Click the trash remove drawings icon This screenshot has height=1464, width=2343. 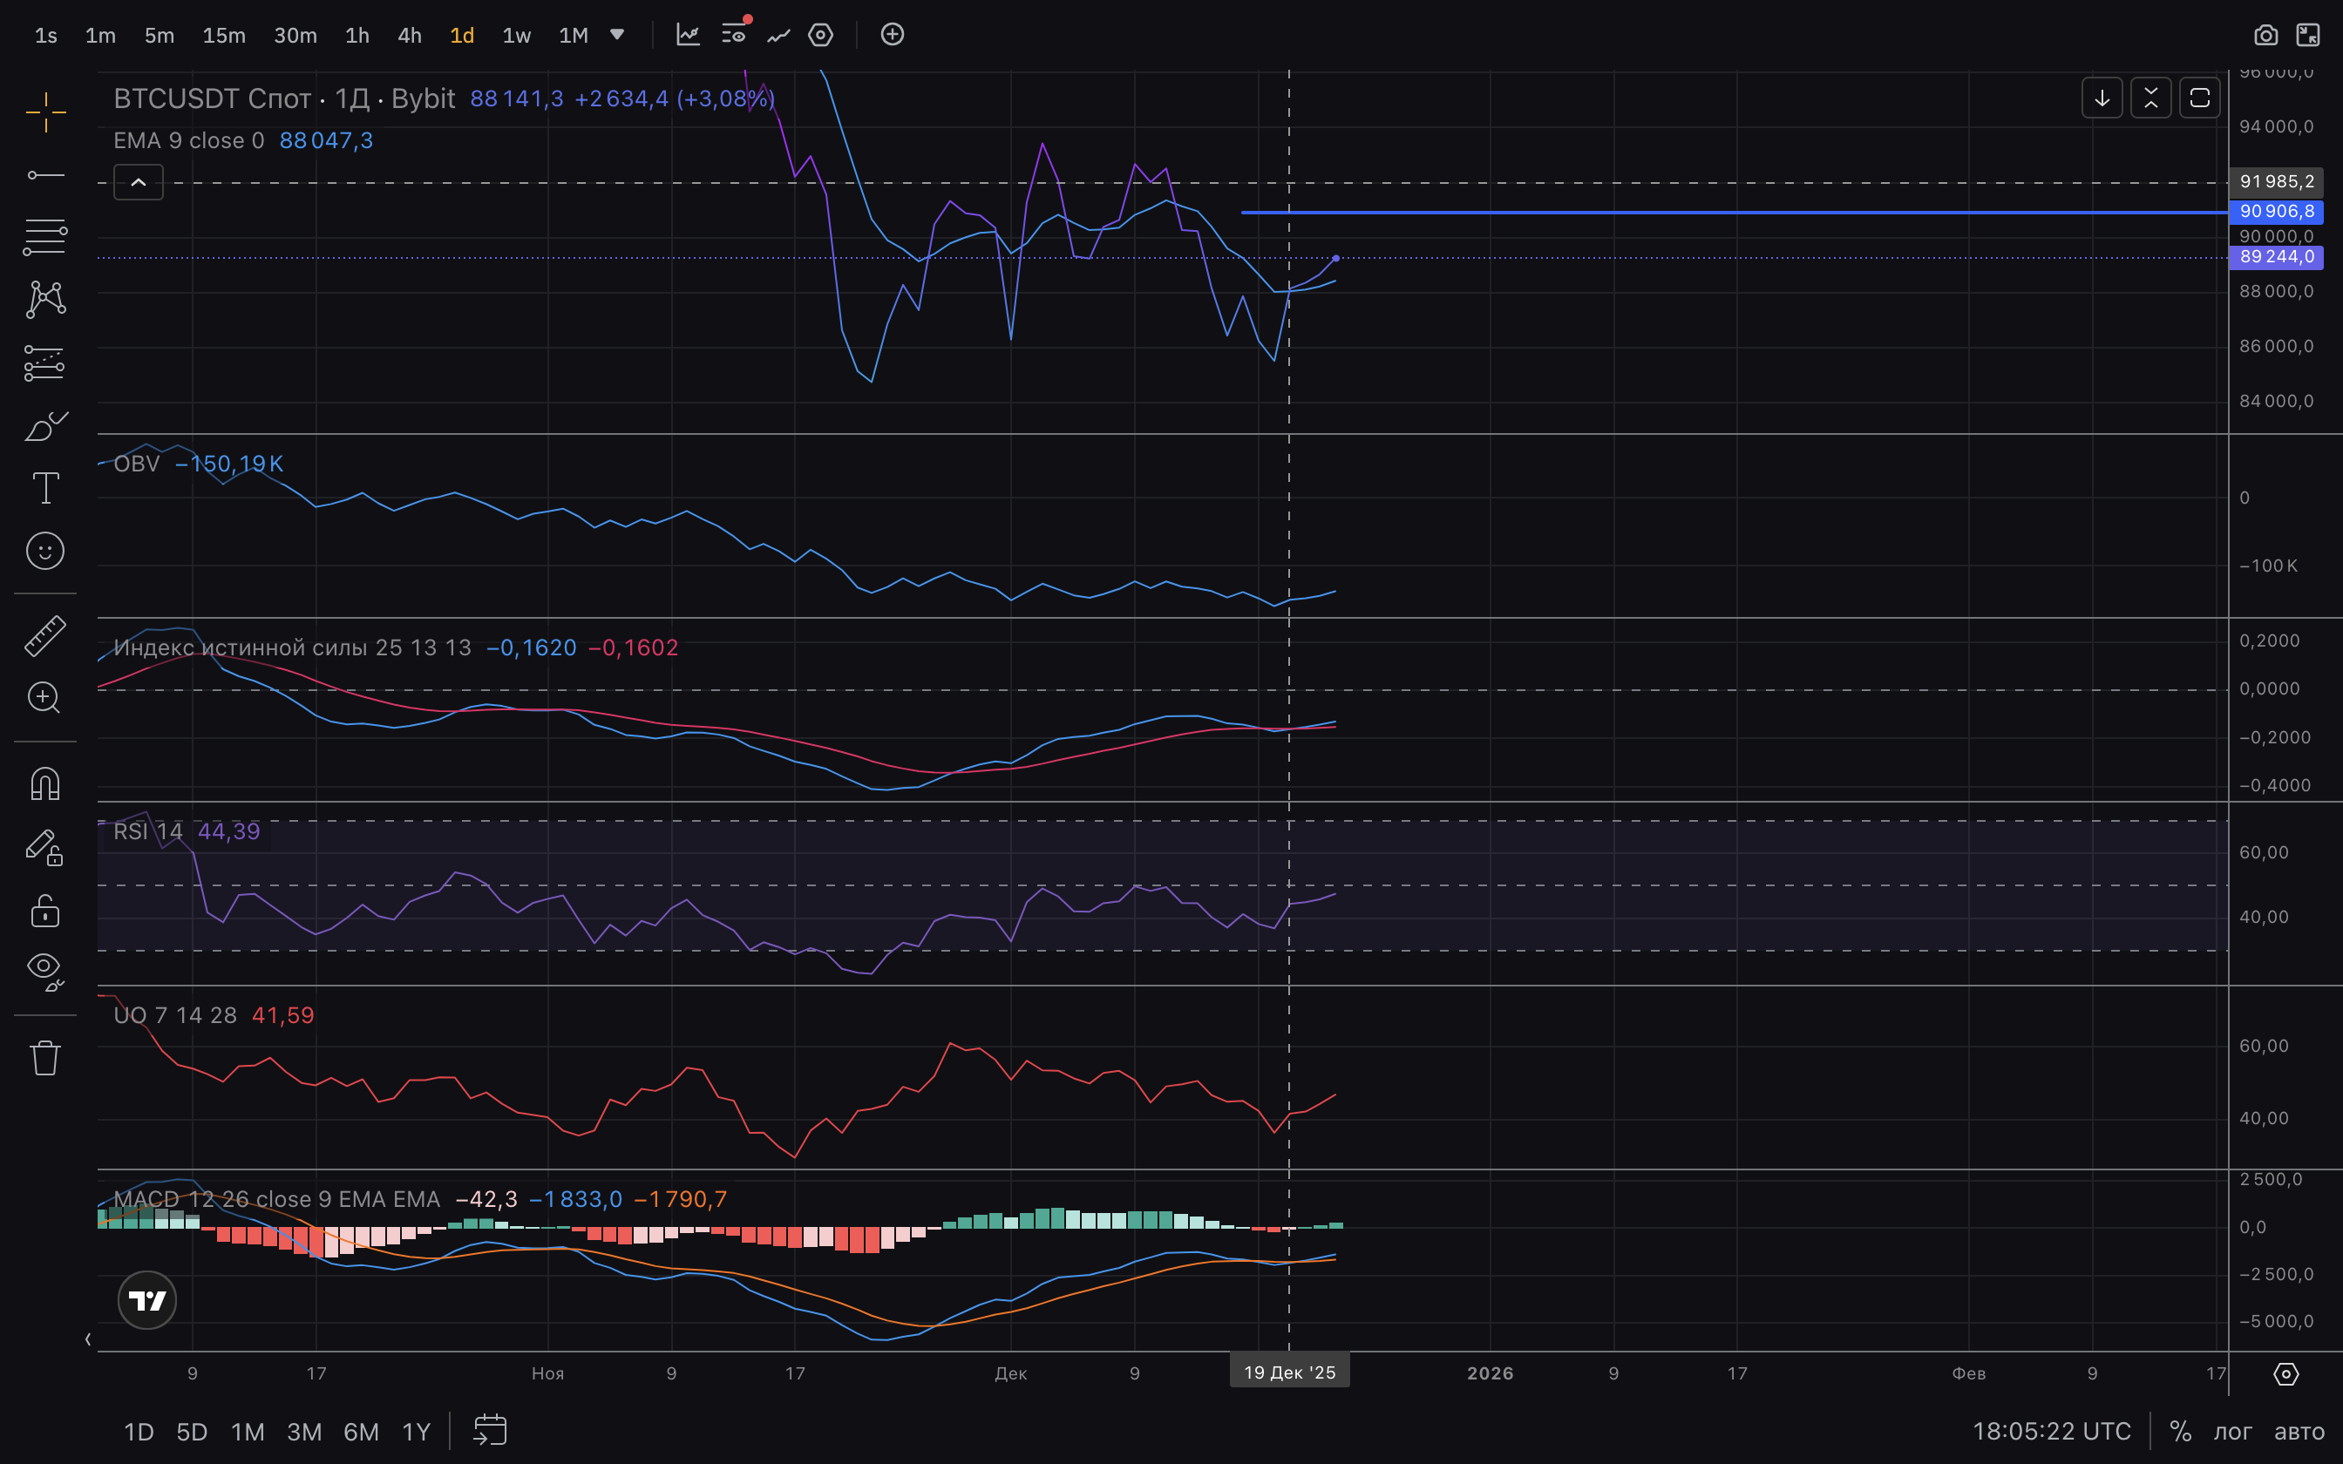tap(45, 1057)
